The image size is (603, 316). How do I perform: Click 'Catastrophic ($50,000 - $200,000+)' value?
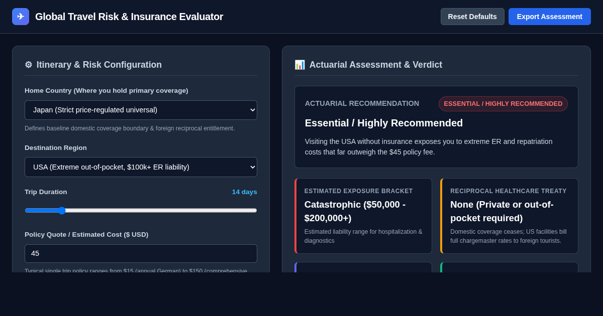(x=355, y=211)
